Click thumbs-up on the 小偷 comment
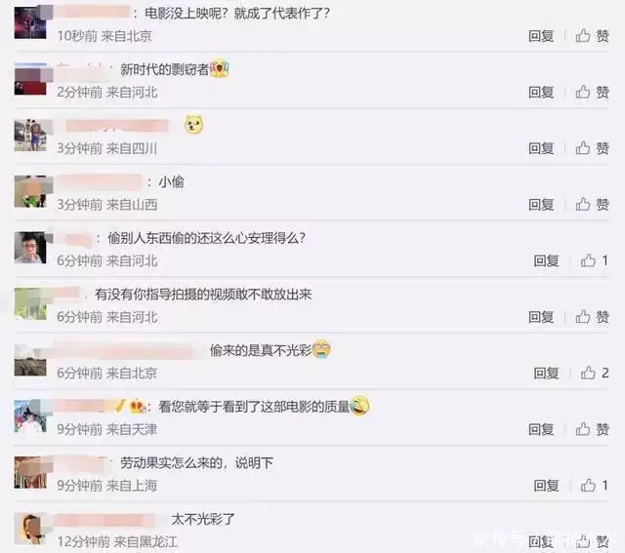 pyautogui.click(x=592, y=204)
